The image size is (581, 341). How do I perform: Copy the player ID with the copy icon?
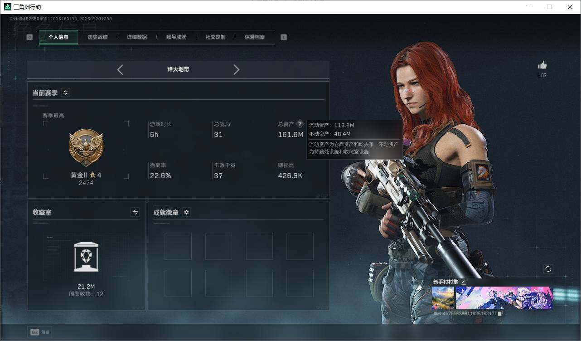click(500, 313)
